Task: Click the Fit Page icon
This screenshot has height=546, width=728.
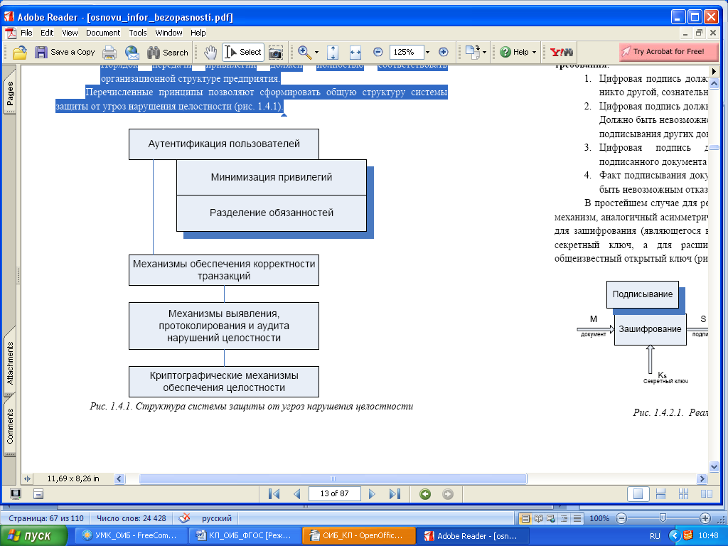Action: [x=333, y=53]
